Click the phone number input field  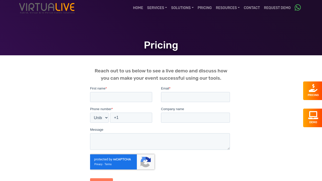[x=131, y=118]
